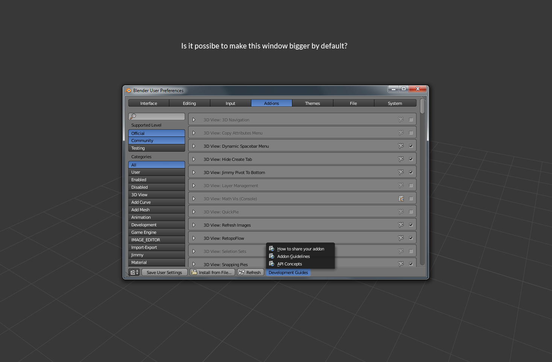552x362 pixels.
Task: Click the support icon on Copy Attributes Menu row
Action: (x=401, y=133)
